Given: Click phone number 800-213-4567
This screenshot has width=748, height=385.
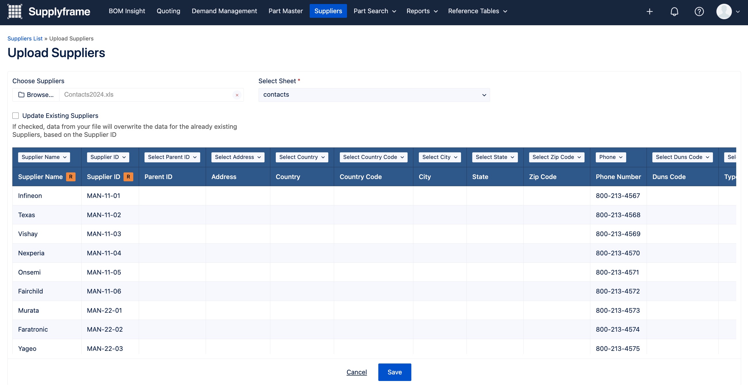Looking at the screenshot, I should point(618,196).
